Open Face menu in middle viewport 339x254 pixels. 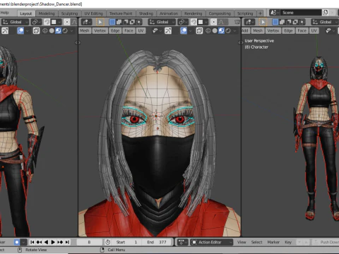coord(129,31)
